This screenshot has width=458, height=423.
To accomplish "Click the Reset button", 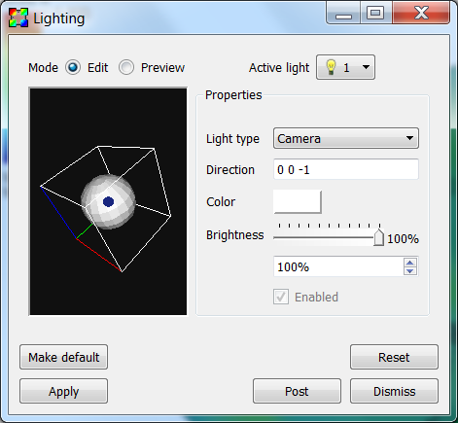I will coord(394,357).
